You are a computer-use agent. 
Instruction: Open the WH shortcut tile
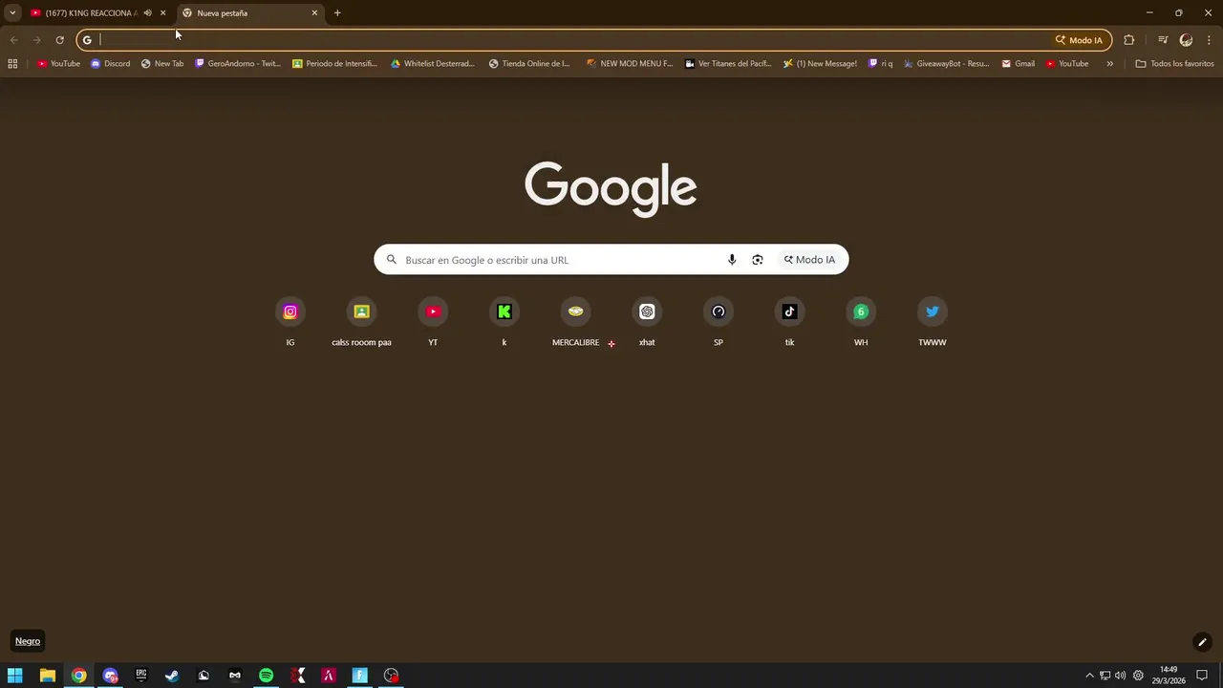861,321
